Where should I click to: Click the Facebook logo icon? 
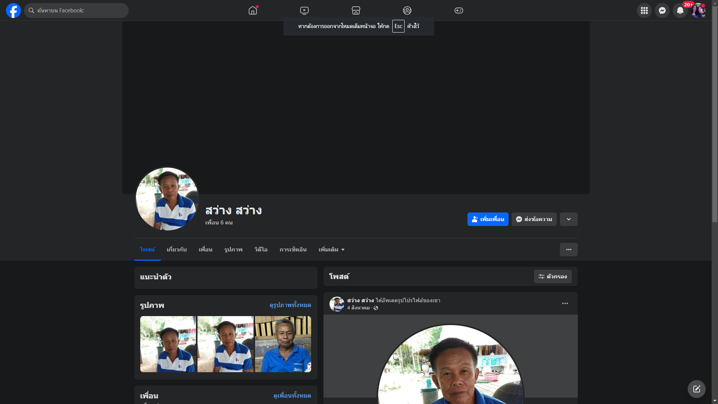[x=13, y=10]
